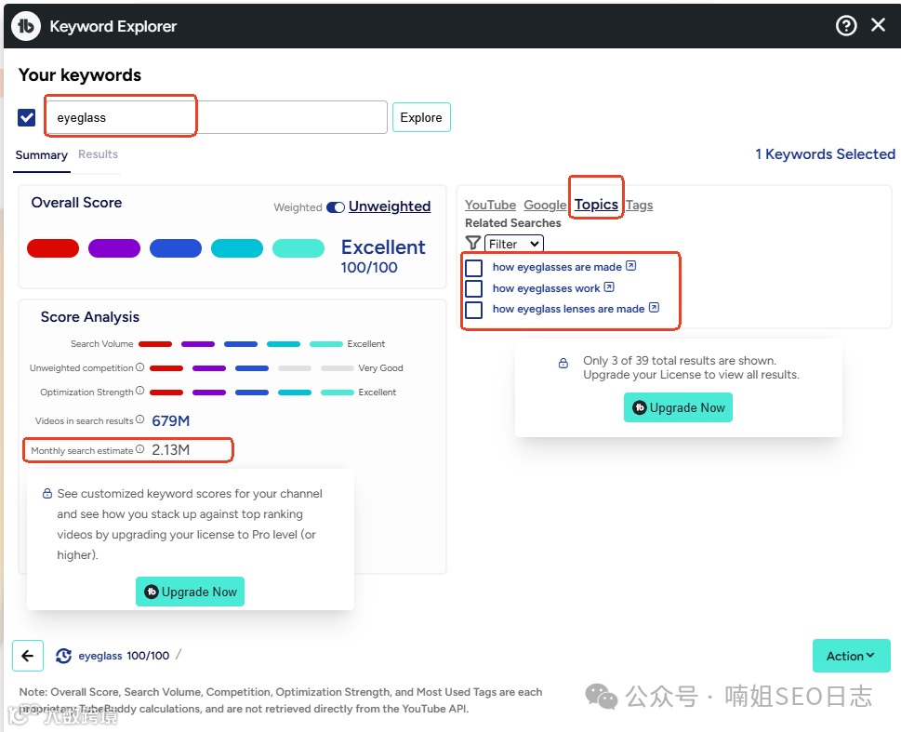Open 'how eyeglasses work' link
The image size is (901, 732).
(546, 288)
